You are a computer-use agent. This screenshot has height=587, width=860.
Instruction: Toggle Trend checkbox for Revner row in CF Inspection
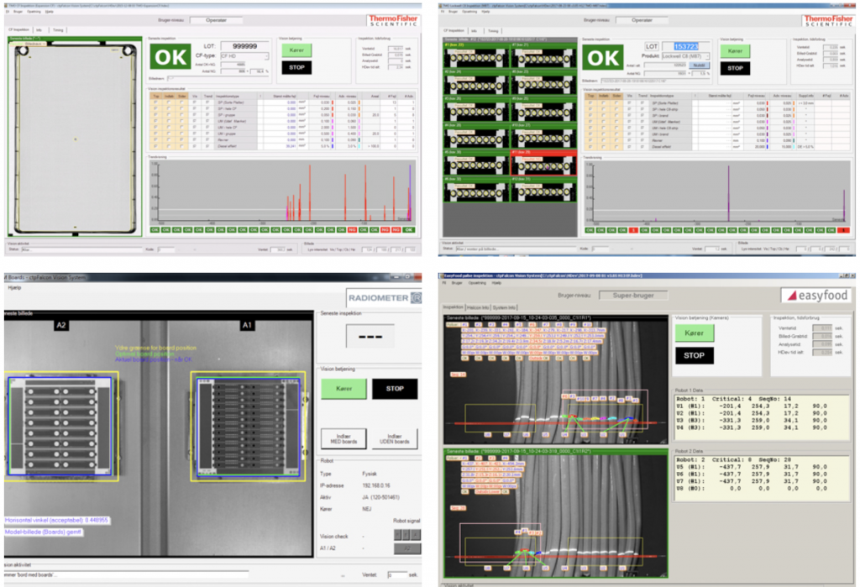pos(208,140)
